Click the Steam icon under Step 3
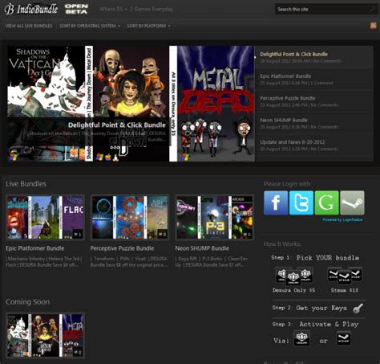The image size is (380, 364). pyautogui.click(x=343, y=338)
